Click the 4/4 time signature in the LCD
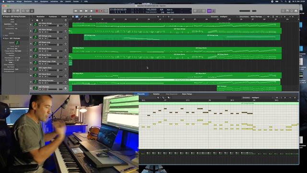The height and width of the screenshot is (173, 307). [162, 10]
